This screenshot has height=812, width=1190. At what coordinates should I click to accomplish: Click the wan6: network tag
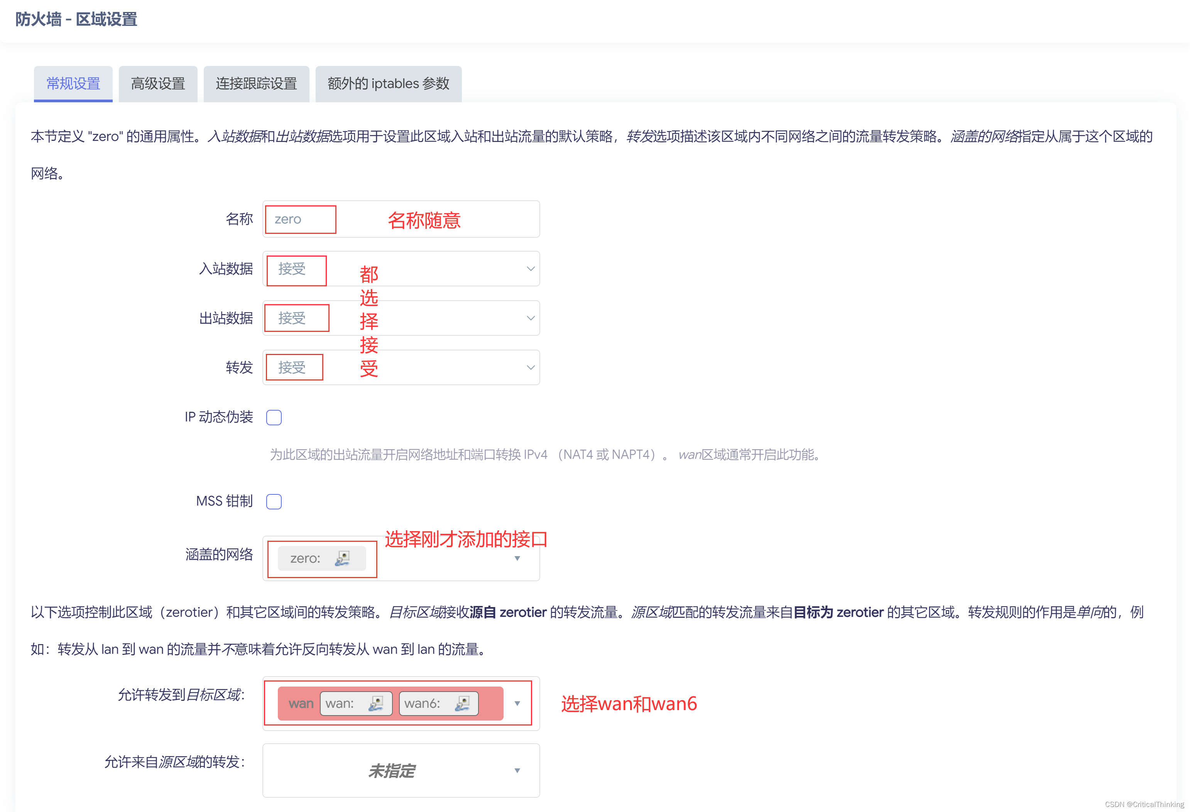[423, 704]
